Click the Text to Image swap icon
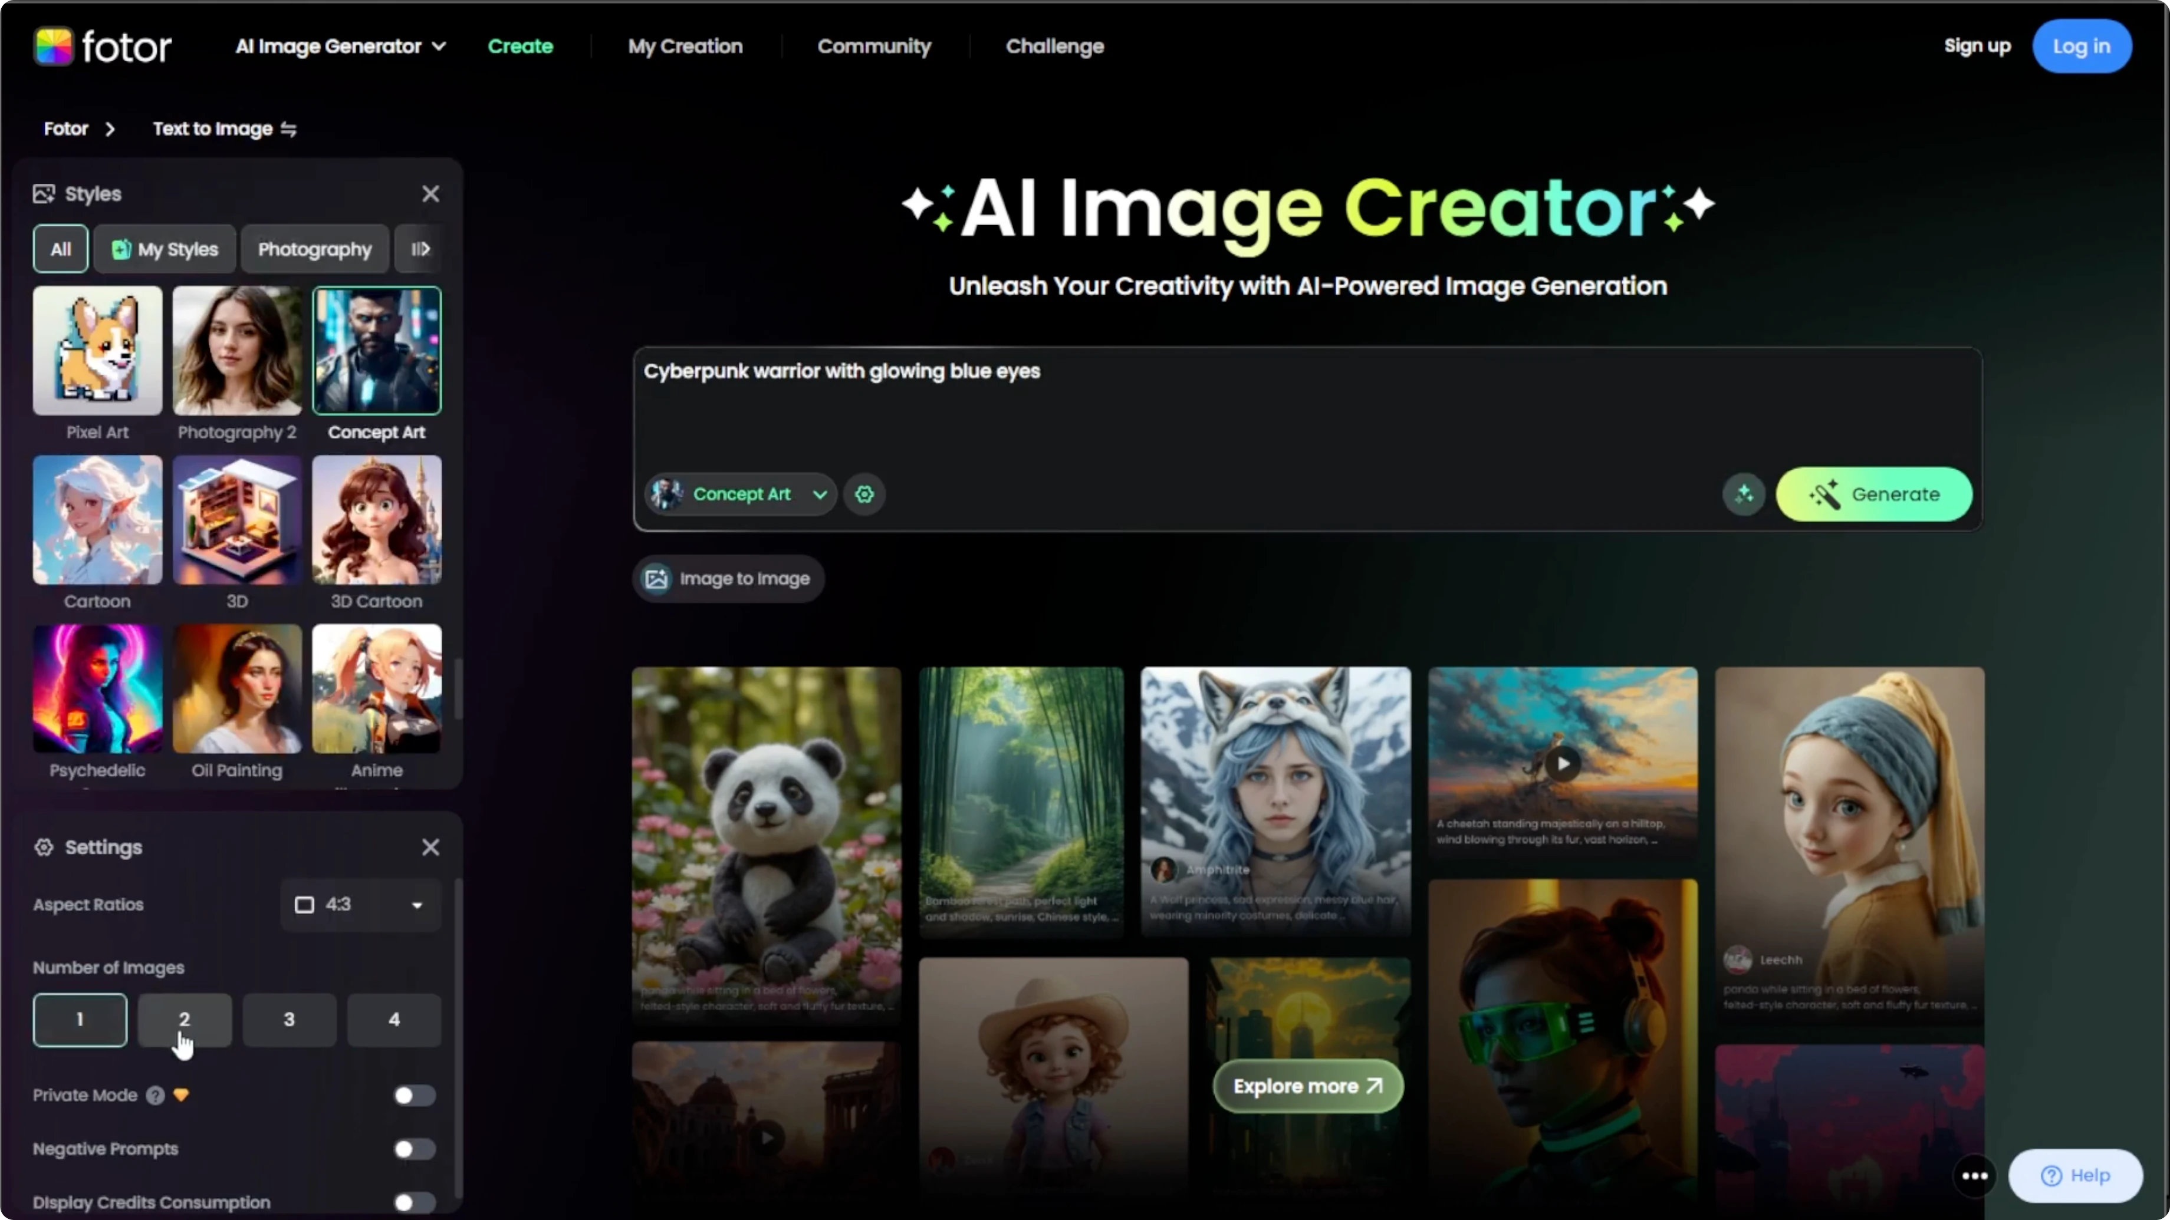2170x1220 pixels. pos(289,129)
